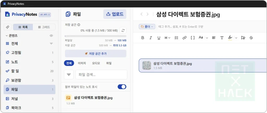Image resolution: width=267 pixels, height=113 pixels.
Task: Open the file filter icon beside search
Action: [x=69, y=75]
